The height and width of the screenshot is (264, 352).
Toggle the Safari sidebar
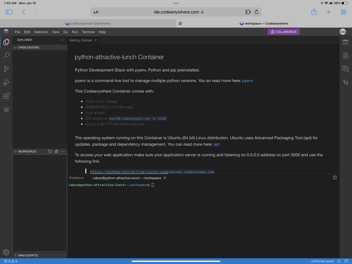pos(9,12)
